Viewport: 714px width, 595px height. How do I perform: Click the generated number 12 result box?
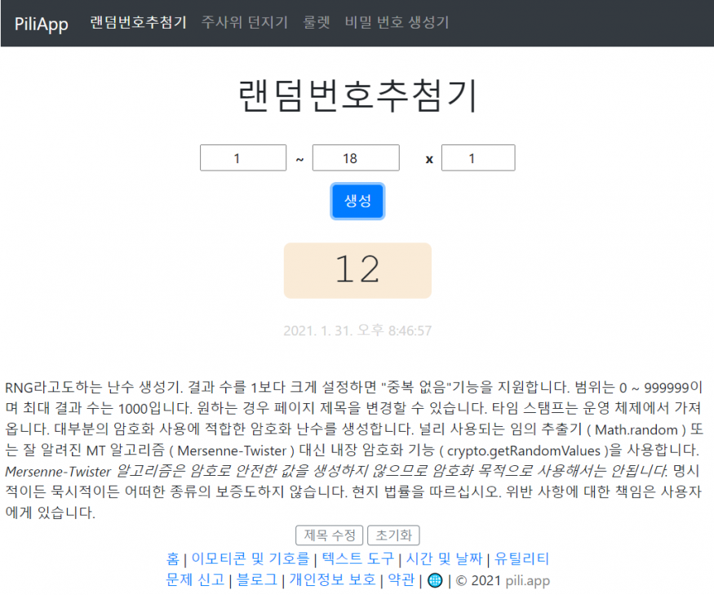point(357,270)
